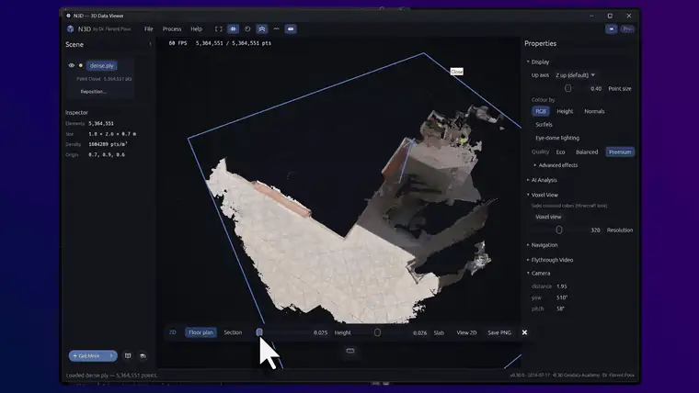Click the Get More button
This screenshot has width=699, height=393.
click(92, 355)
